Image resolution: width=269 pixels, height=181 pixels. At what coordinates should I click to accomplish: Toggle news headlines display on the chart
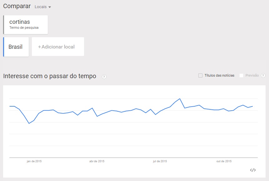click(x=200, y=75)
